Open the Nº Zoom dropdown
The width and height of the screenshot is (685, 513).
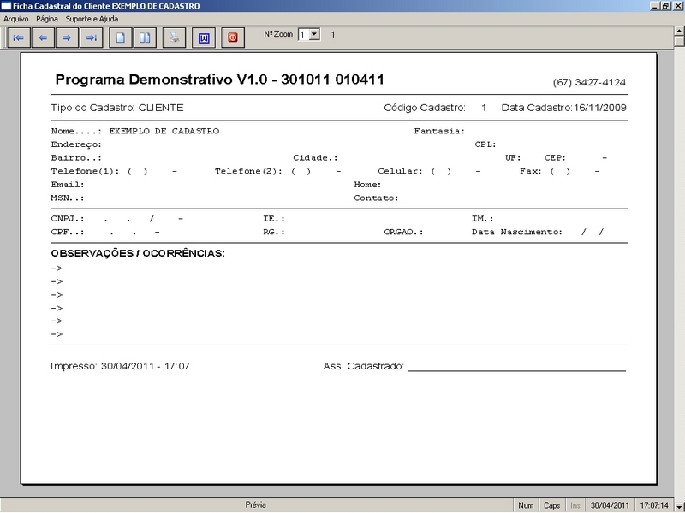313,35
